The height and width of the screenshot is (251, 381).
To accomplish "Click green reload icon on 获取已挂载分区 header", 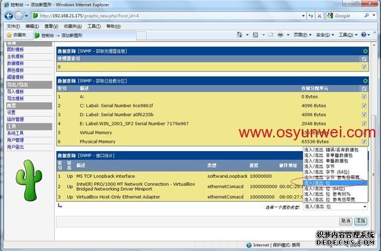I will coord(364,80).
